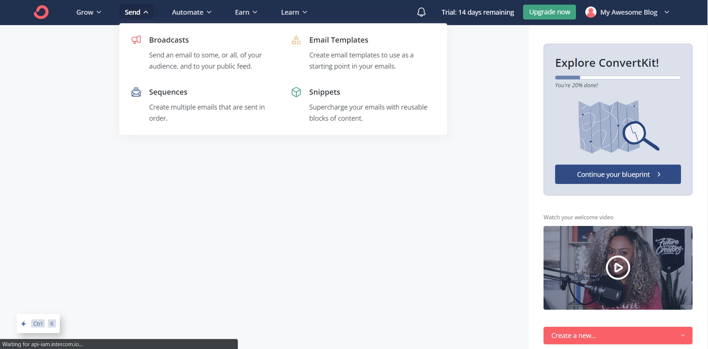Click the lightning bolt quick-action icon

click(x=24, y=324)
